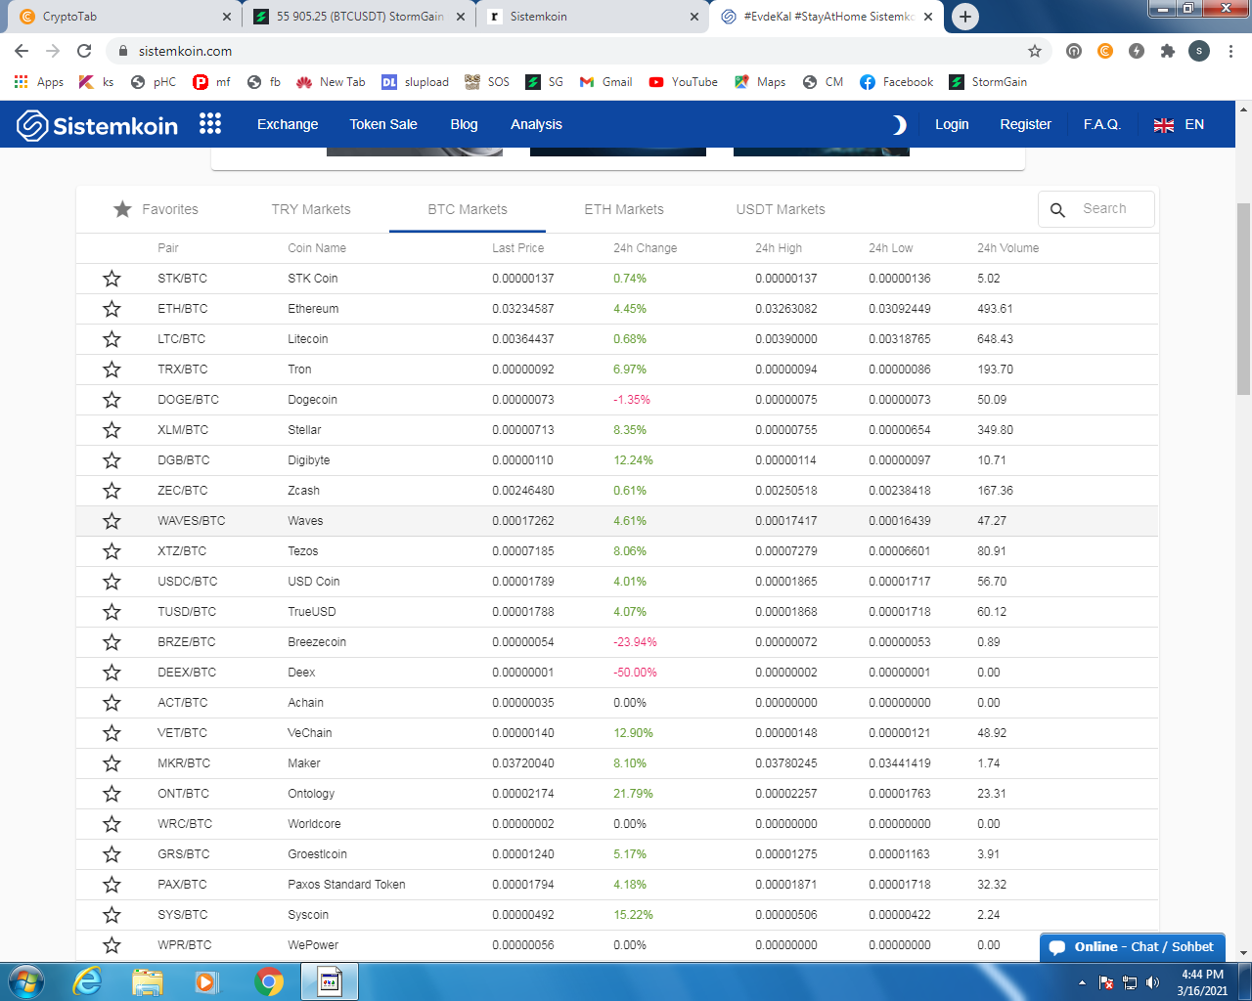This screenshot has height=1001, width=1252.
Task: Open the Favorites tab
Action: (x=156, y=209)
